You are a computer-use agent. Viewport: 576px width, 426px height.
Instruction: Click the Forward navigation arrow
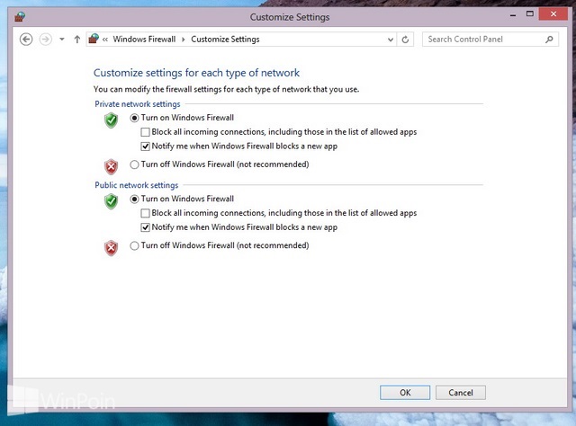[x=46, y=40]
